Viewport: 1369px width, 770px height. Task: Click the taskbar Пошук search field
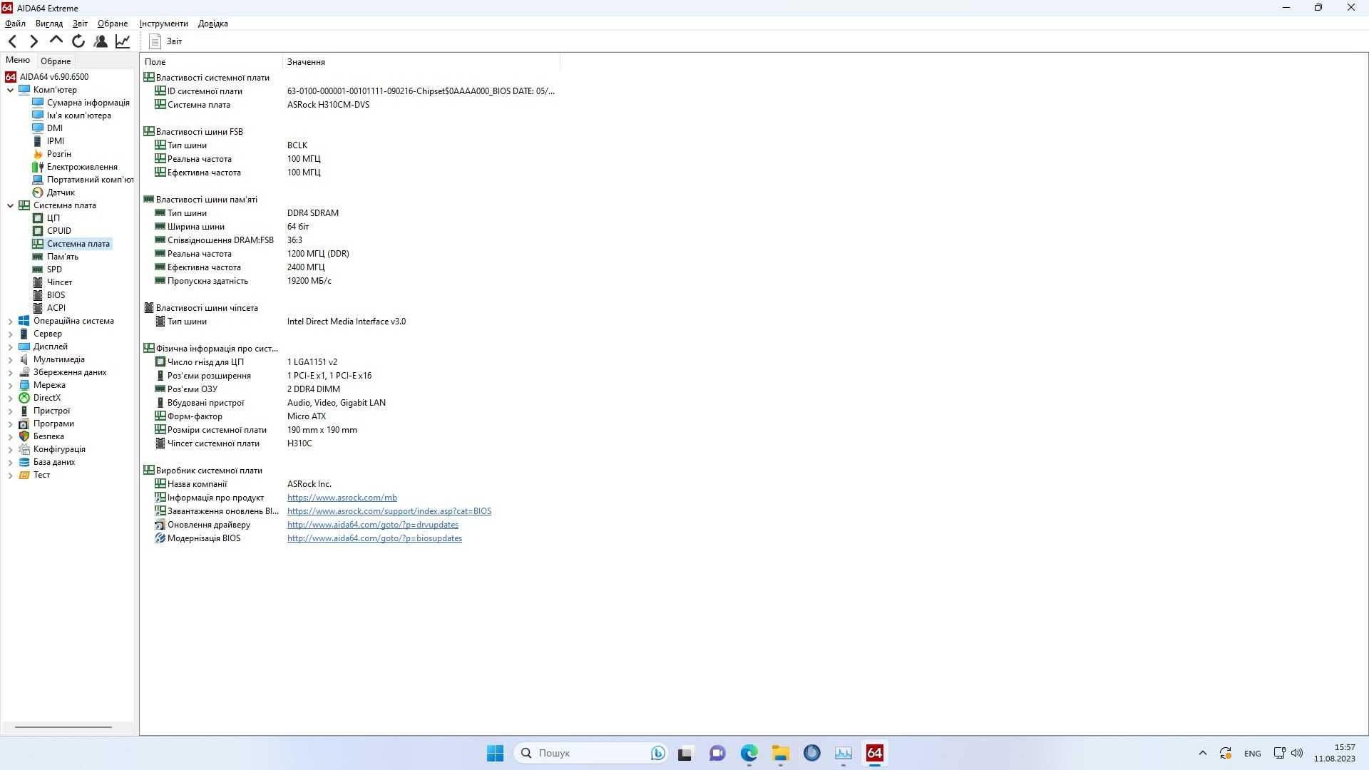point(591,753)
